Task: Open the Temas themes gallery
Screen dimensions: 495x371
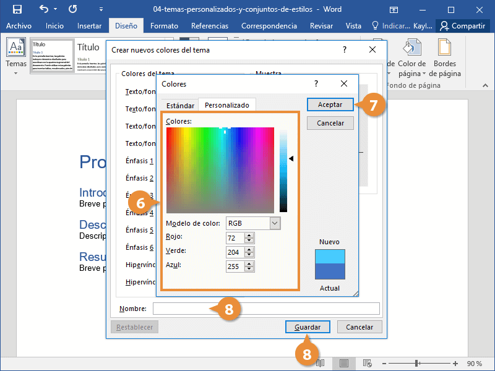Action: click(x=16, y=56)
